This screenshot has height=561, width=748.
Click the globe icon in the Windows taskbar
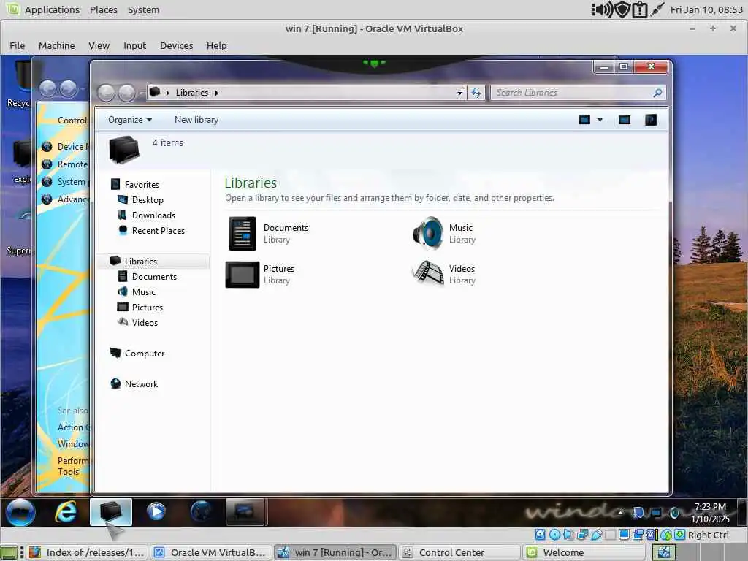pos(201,512)
